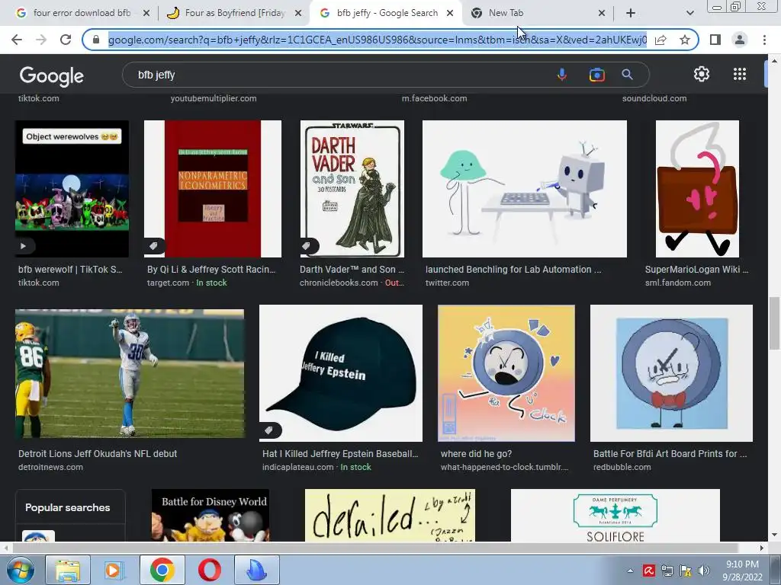781x585 pixels.
Task: Click vertical scrollbar thumb
Action: tap(774, 323)
